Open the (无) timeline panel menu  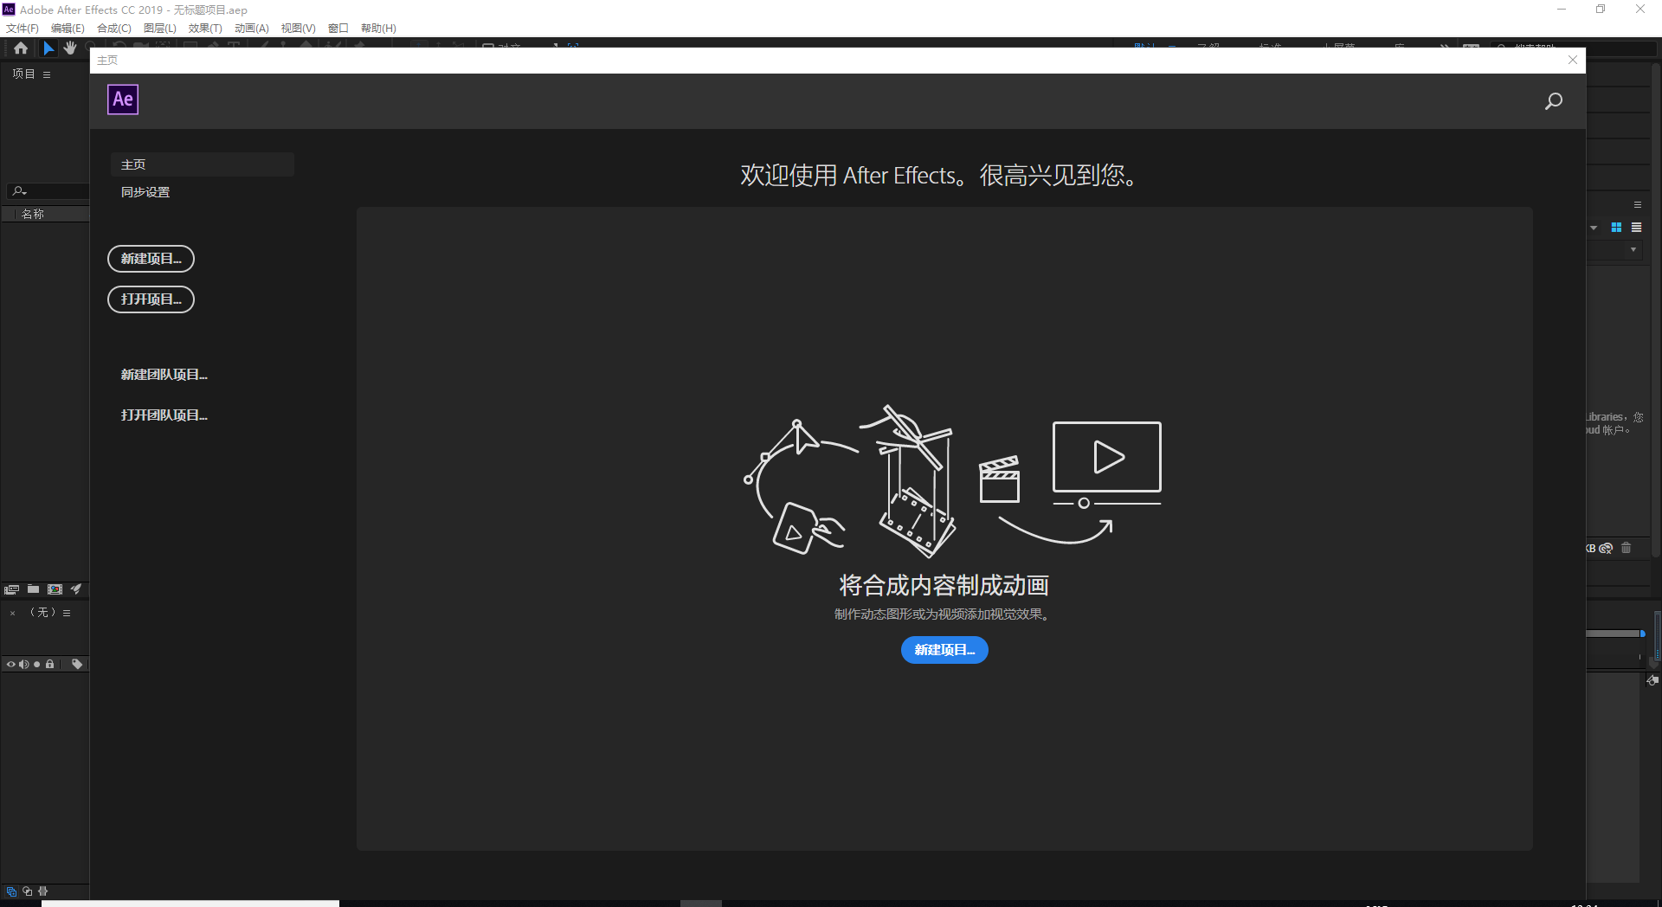(x=67, y=613)
